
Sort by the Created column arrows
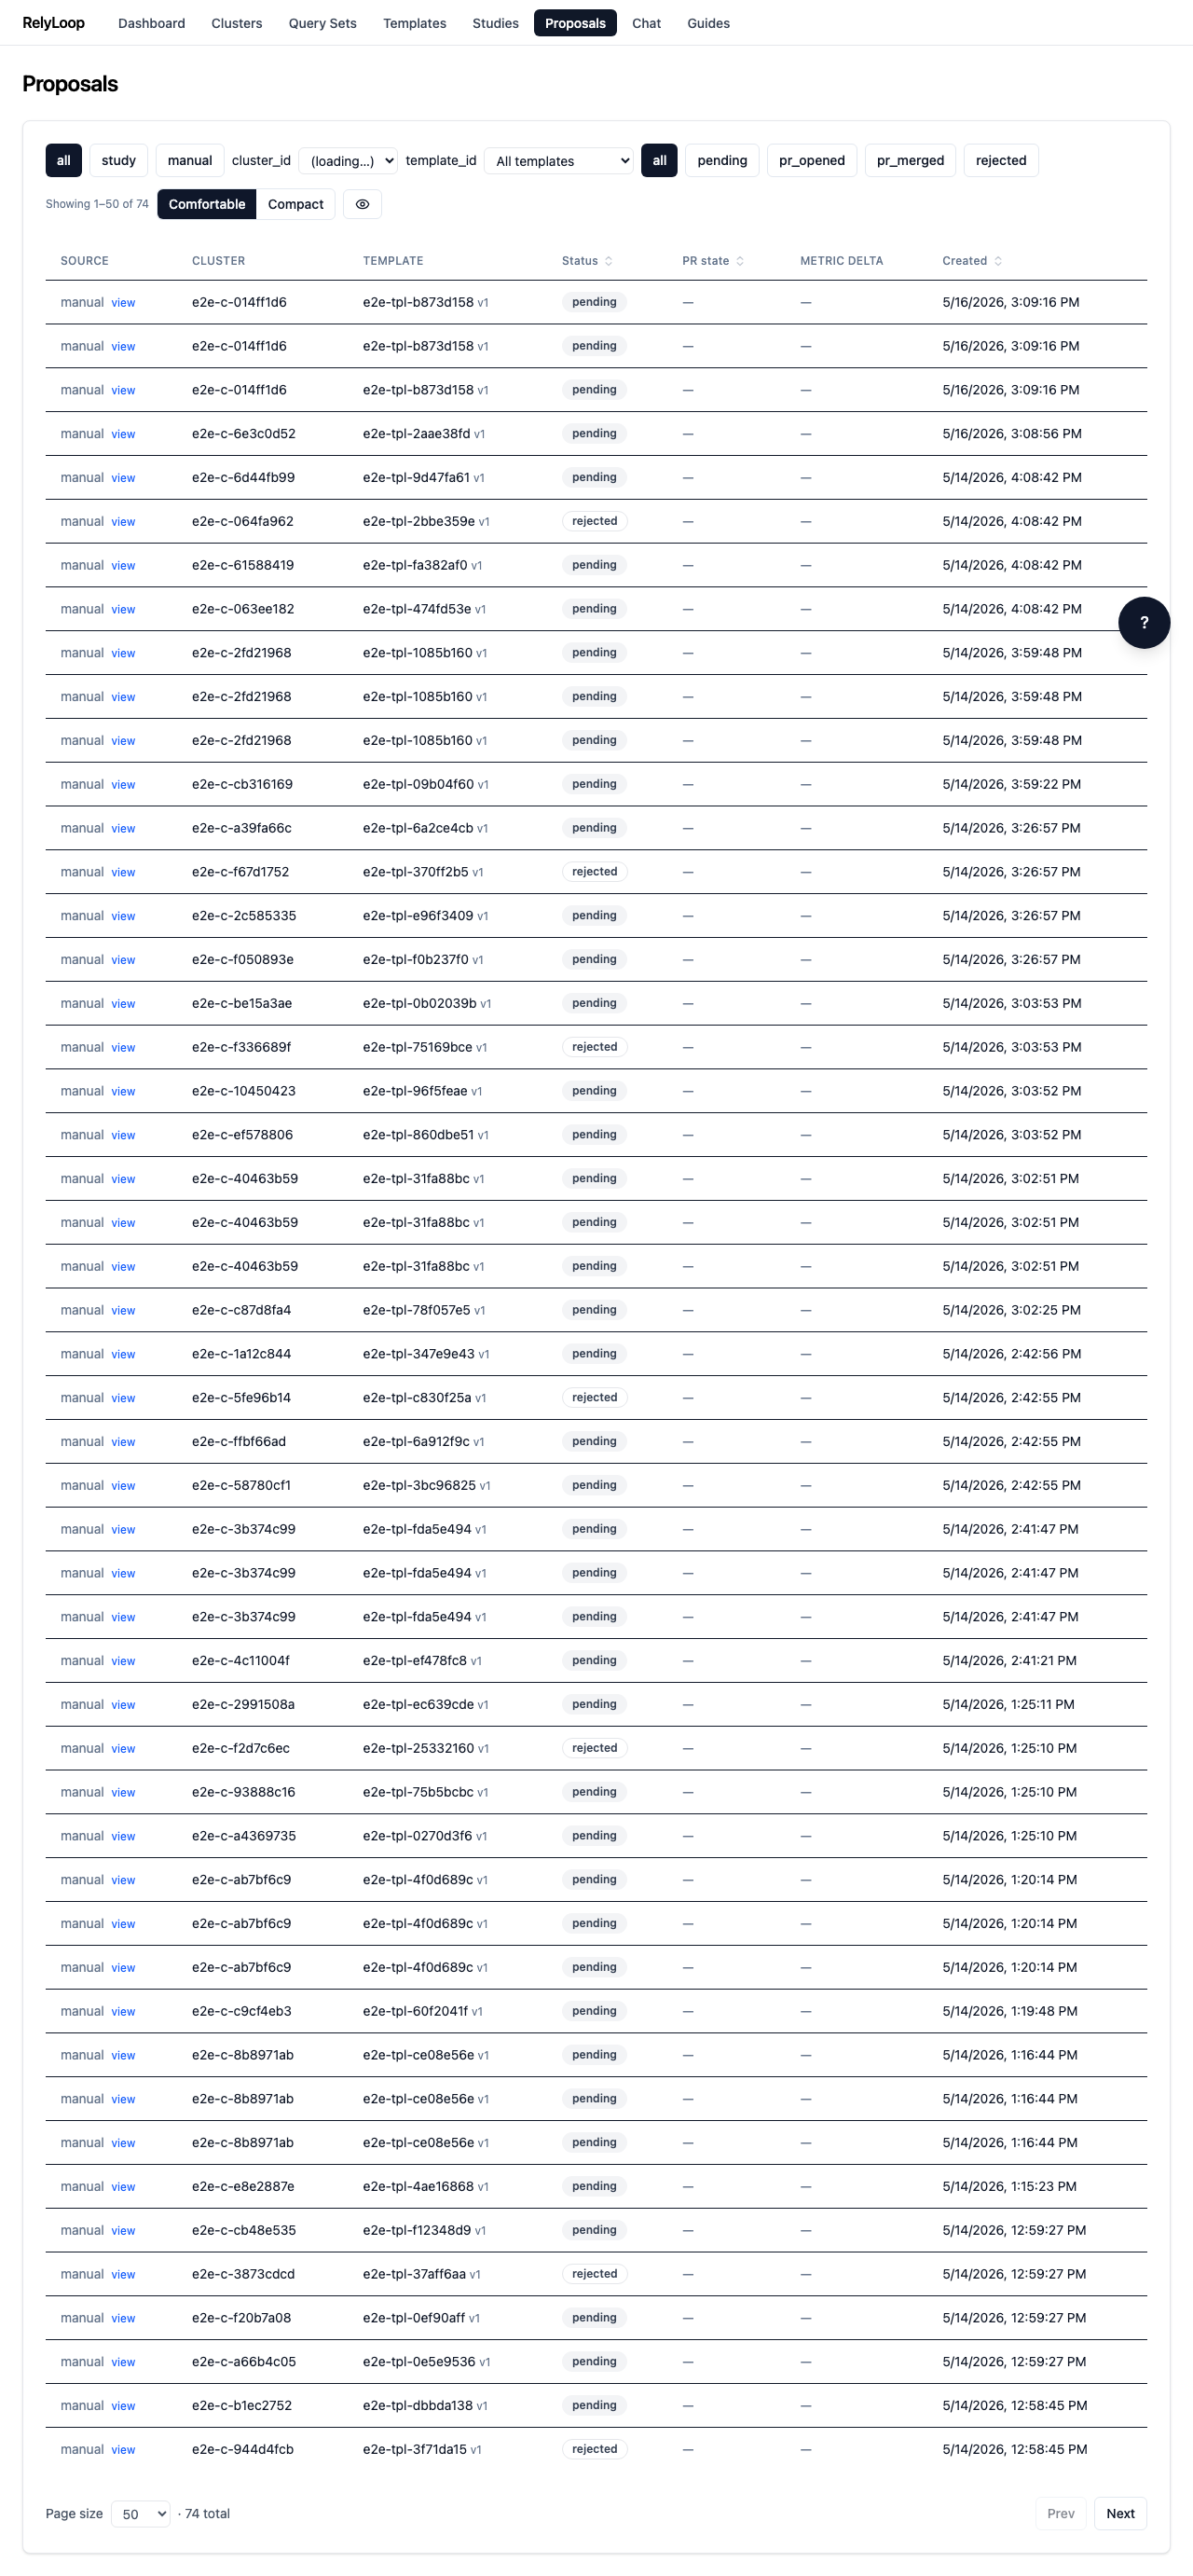click(998, 261)
